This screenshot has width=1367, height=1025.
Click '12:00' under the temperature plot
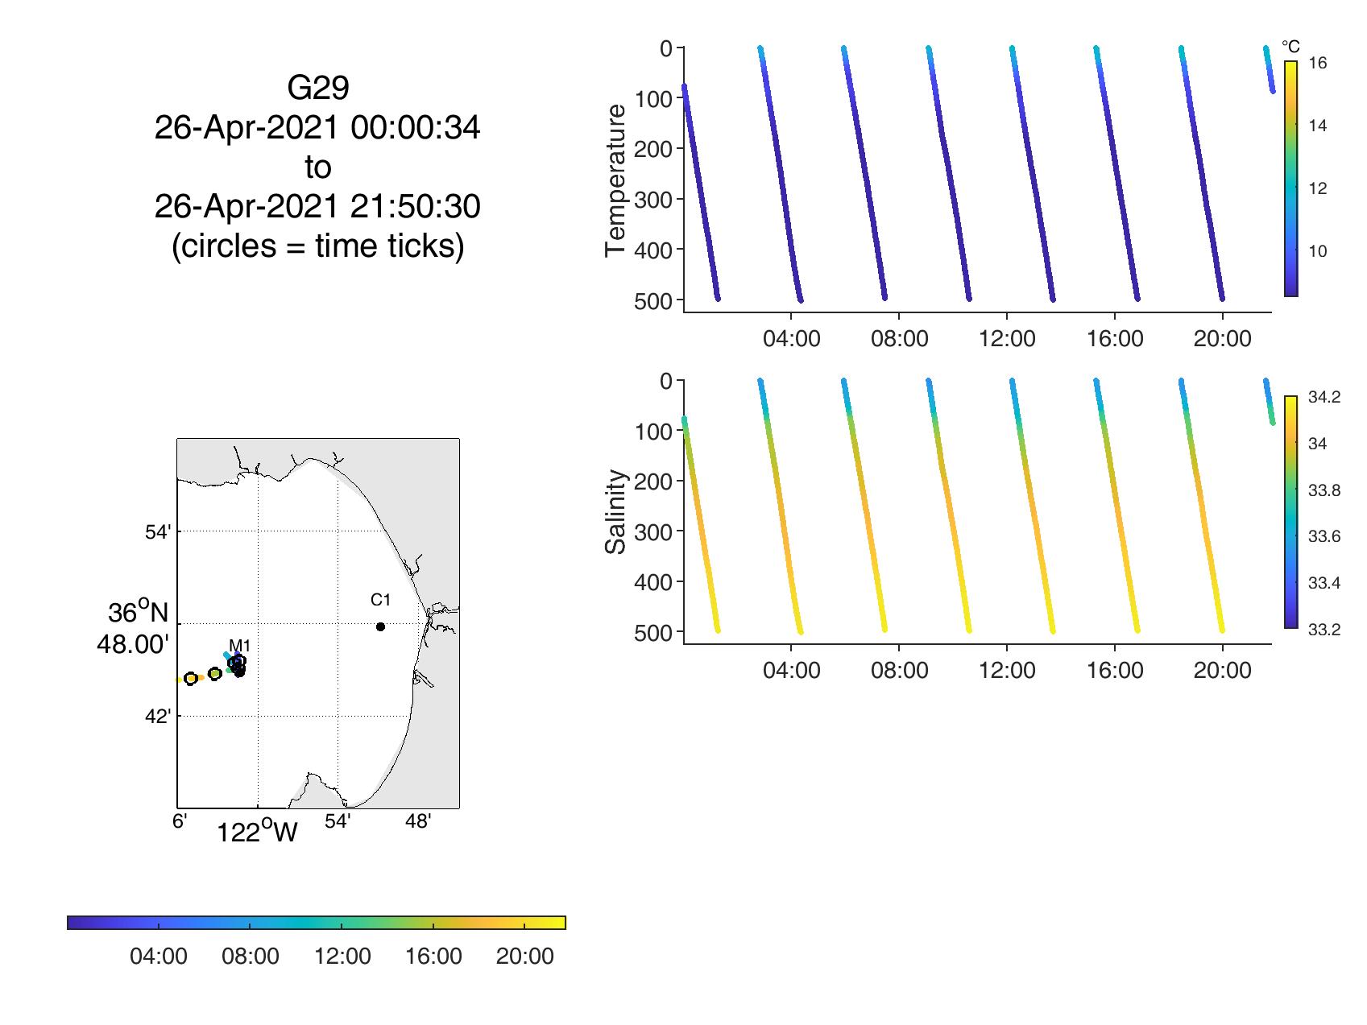(1007, 339)
